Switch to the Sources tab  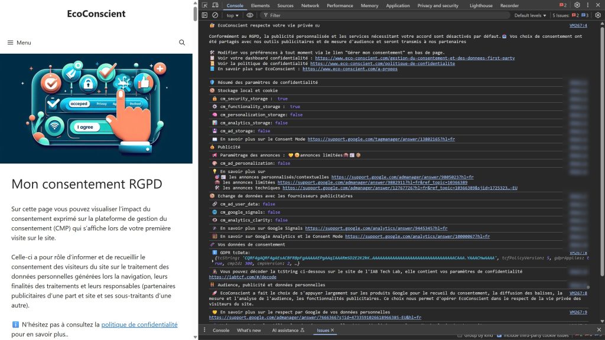coord(285,5)
